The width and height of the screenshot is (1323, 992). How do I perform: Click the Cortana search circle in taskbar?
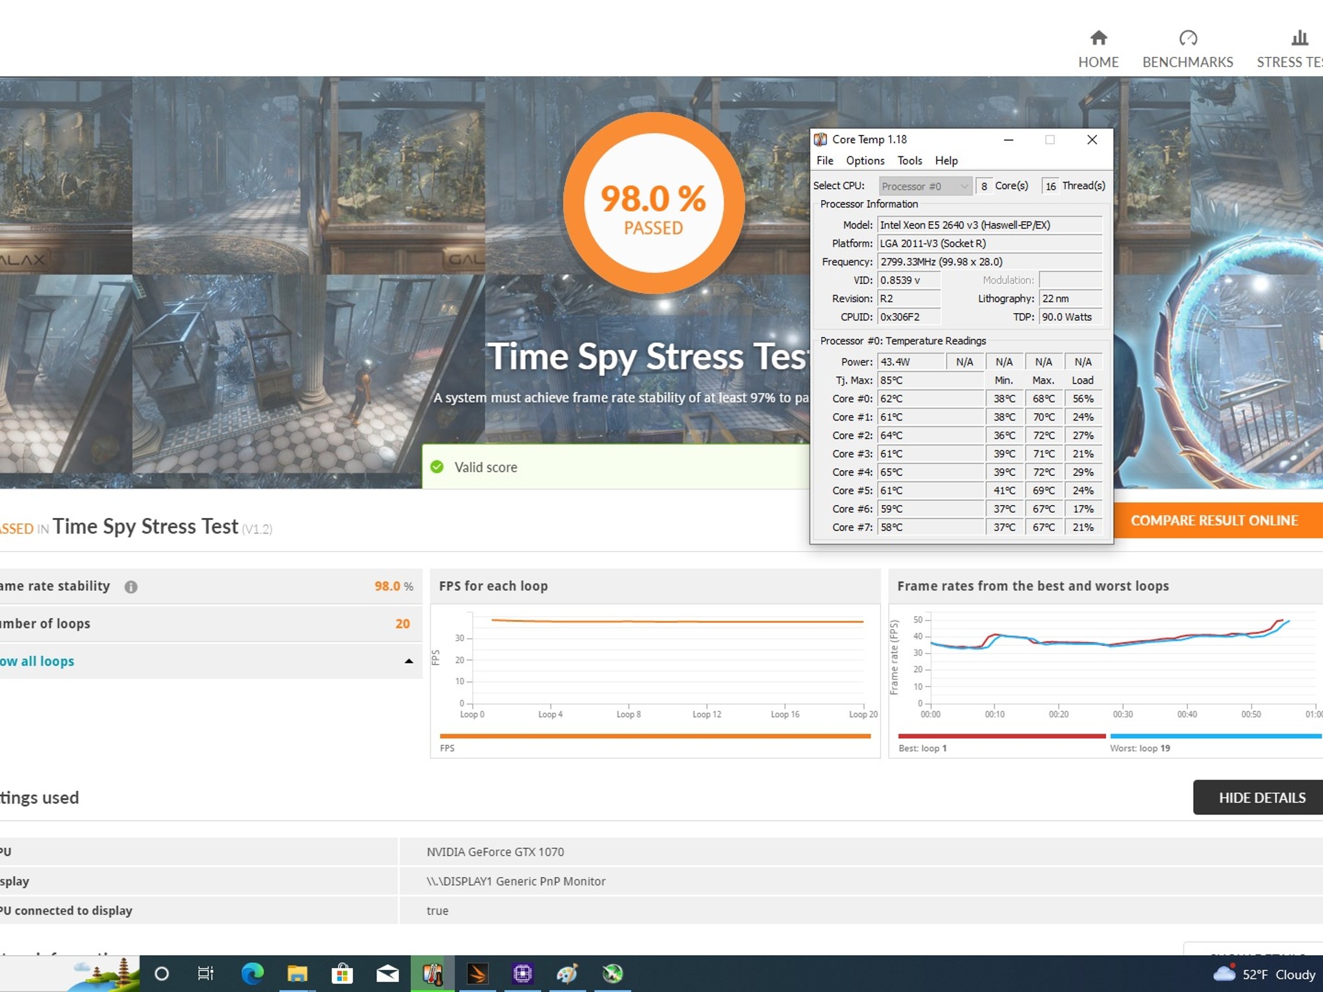click(x=161, y=974)
